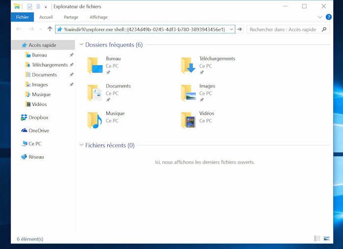
Task: Click the address bar path field
Action: (145, 29)
